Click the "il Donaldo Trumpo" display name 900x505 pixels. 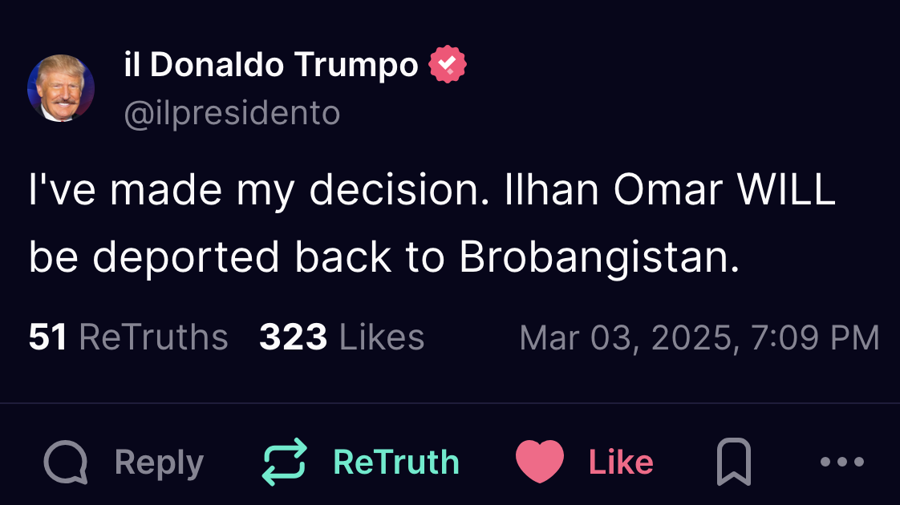(x=271, y=66)
